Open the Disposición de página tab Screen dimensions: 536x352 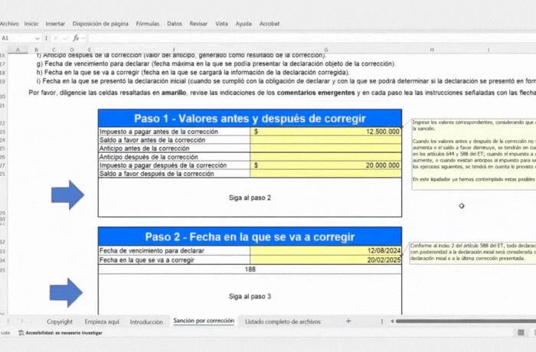coord(100,24)
